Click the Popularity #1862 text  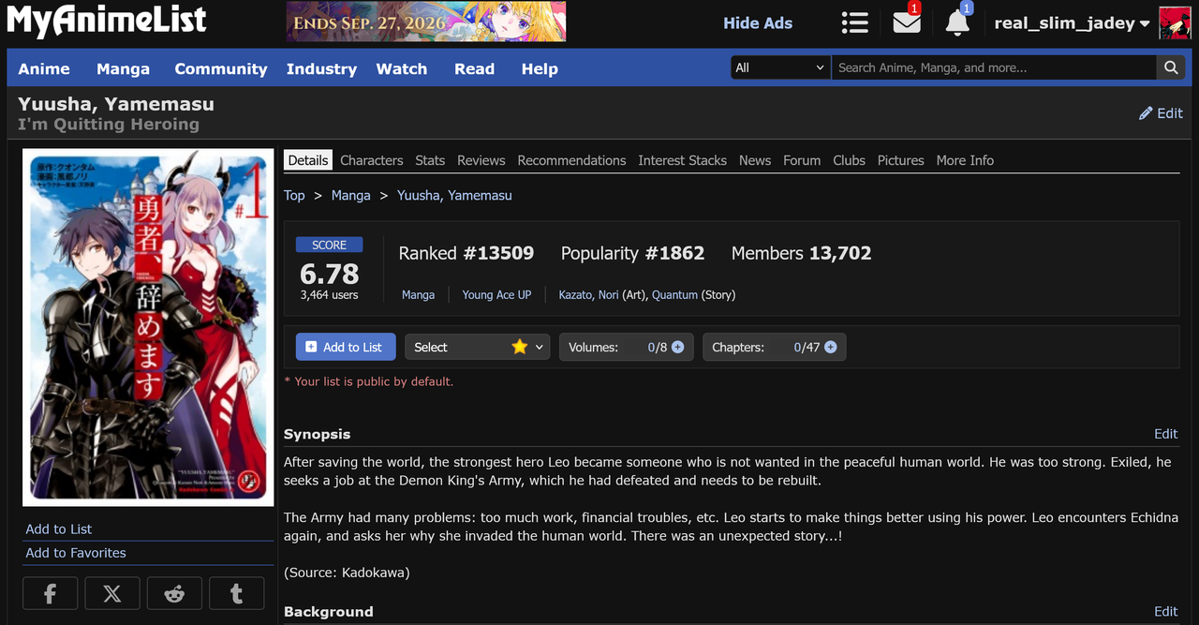click(x=632, y=253)
